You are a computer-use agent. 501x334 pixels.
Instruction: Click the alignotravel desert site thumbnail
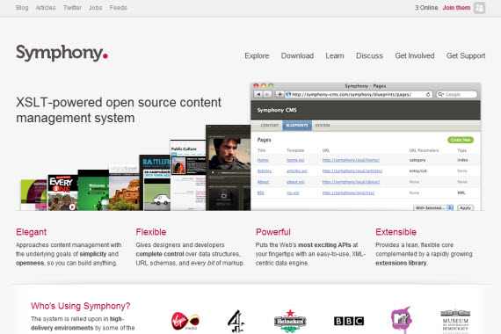click(124, 187)
